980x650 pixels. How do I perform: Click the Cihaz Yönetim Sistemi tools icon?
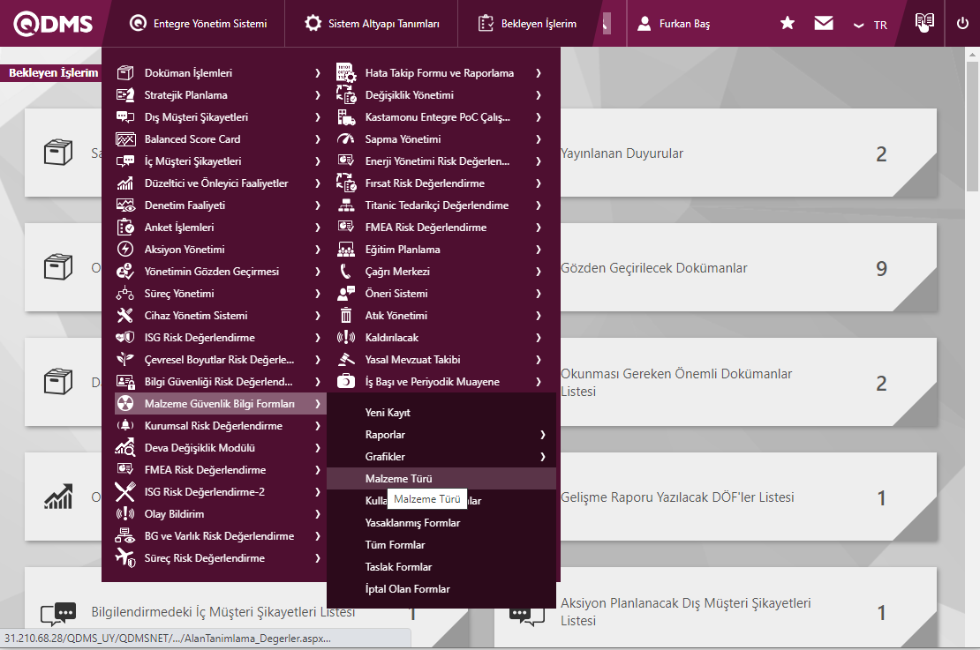[125, 316]
